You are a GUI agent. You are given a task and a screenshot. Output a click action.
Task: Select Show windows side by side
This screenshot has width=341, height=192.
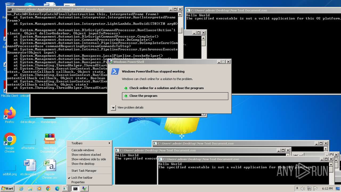tap(90, 159)
